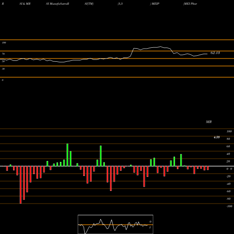Image resolution: width=234 pixels, height=234 pixels.
Task: Click the 4.38 value in MR chart
Action: pyautogui.click(x=217, y=137)
